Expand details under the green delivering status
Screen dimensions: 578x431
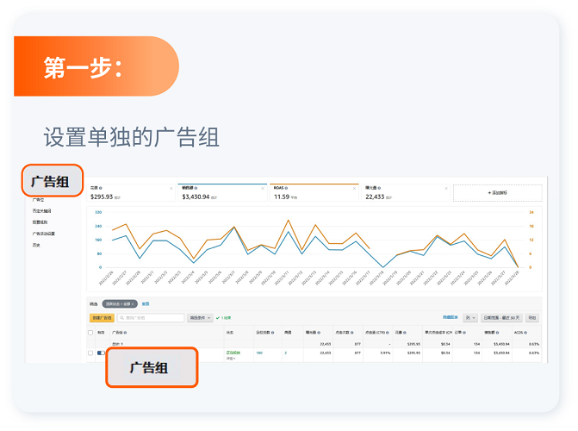[x=231, y=359]
